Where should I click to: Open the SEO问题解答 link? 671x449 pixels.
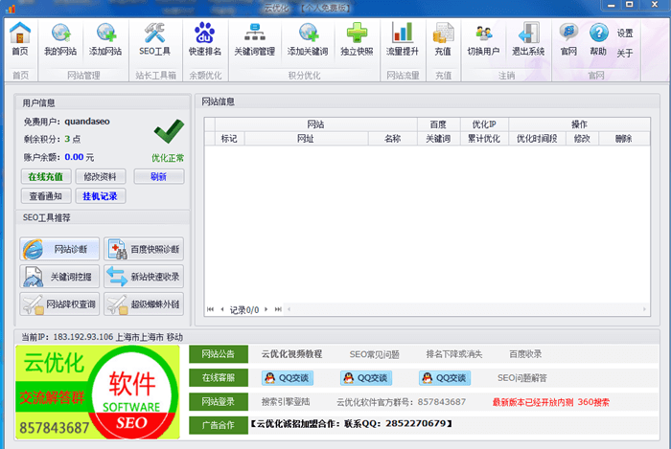point(522,378)
